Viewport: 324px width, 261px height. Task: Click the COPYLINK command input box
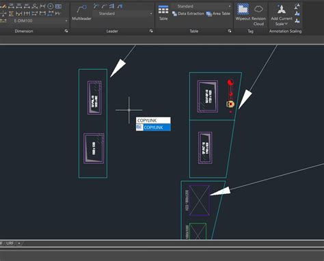pos(153,120)
